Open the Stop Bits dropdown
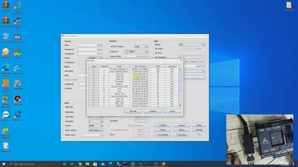Image resolution: width=298 pixels, height=167 pixels. point(102,121)
